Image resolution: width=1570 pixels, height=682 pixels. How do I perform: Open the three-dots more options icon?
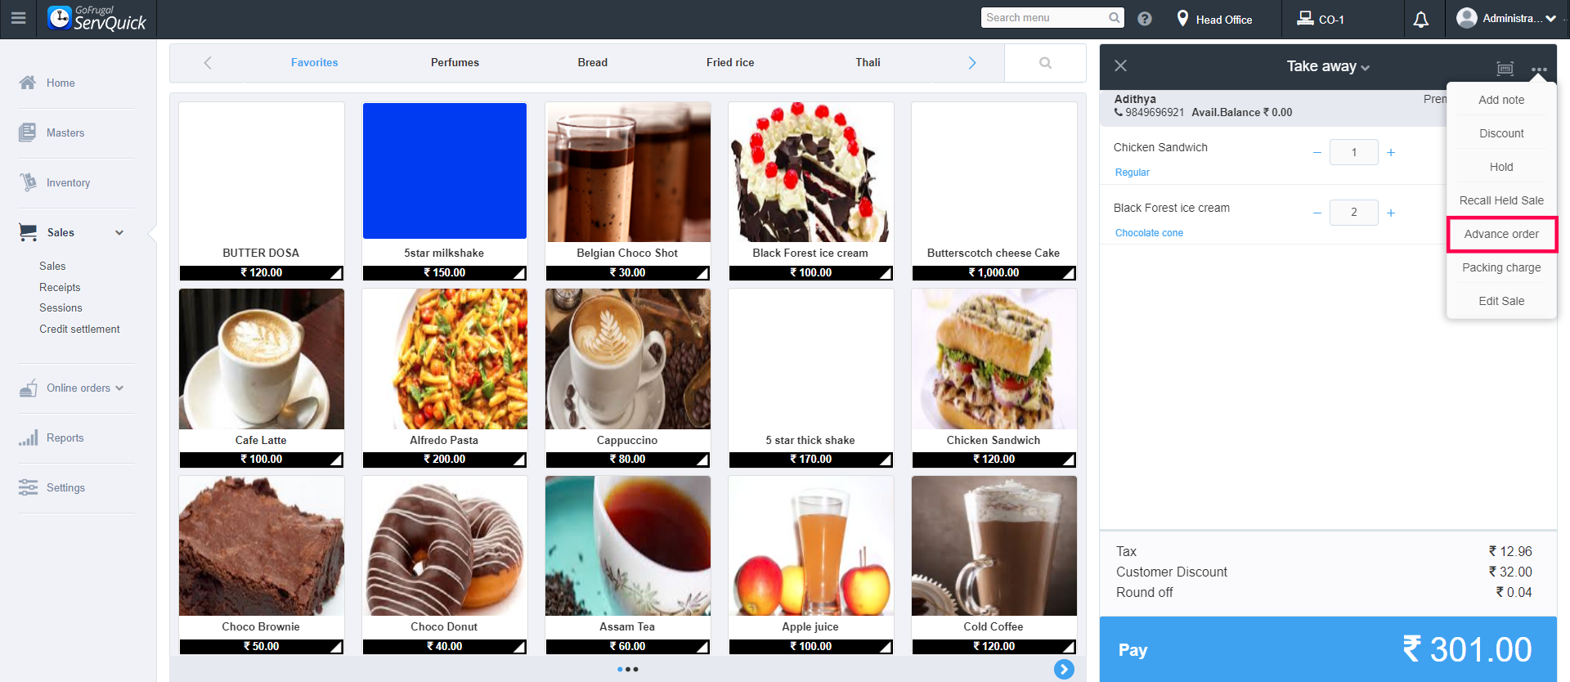coord(1539,70)
